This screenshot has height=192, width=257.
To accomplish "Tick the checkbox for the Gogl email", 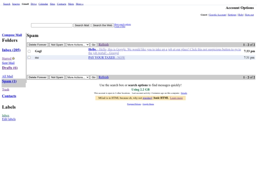I will (29, 51).
